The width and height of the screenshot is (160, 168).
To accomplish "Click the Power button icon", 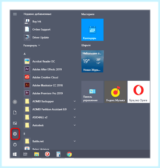I will 15,145.
